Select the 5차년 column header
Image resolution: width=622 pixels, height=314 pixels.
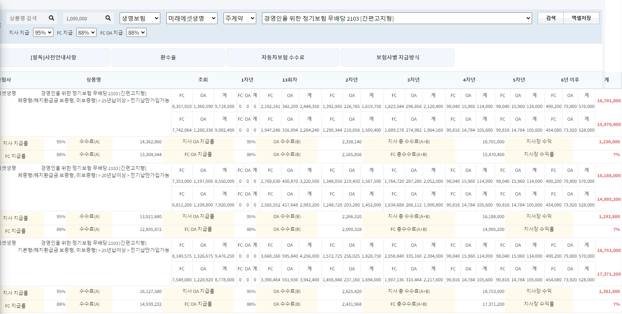point(519,80)
